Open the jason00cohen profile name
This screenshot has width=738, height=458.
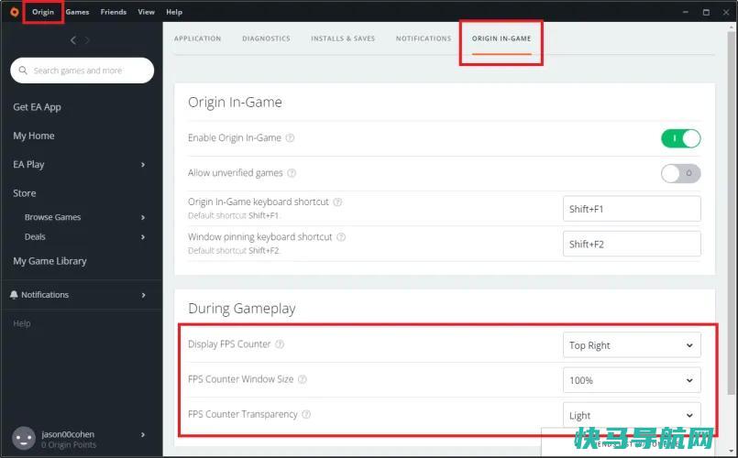coord(68,434)
